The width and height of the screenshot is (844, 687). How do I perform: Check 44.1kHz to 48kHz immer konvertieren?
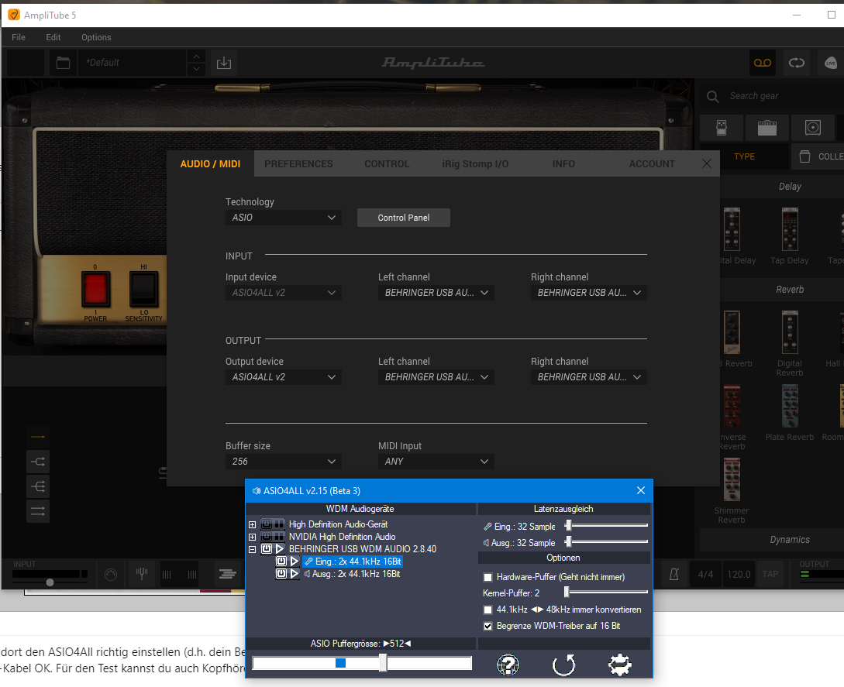(x=487, y=610)
